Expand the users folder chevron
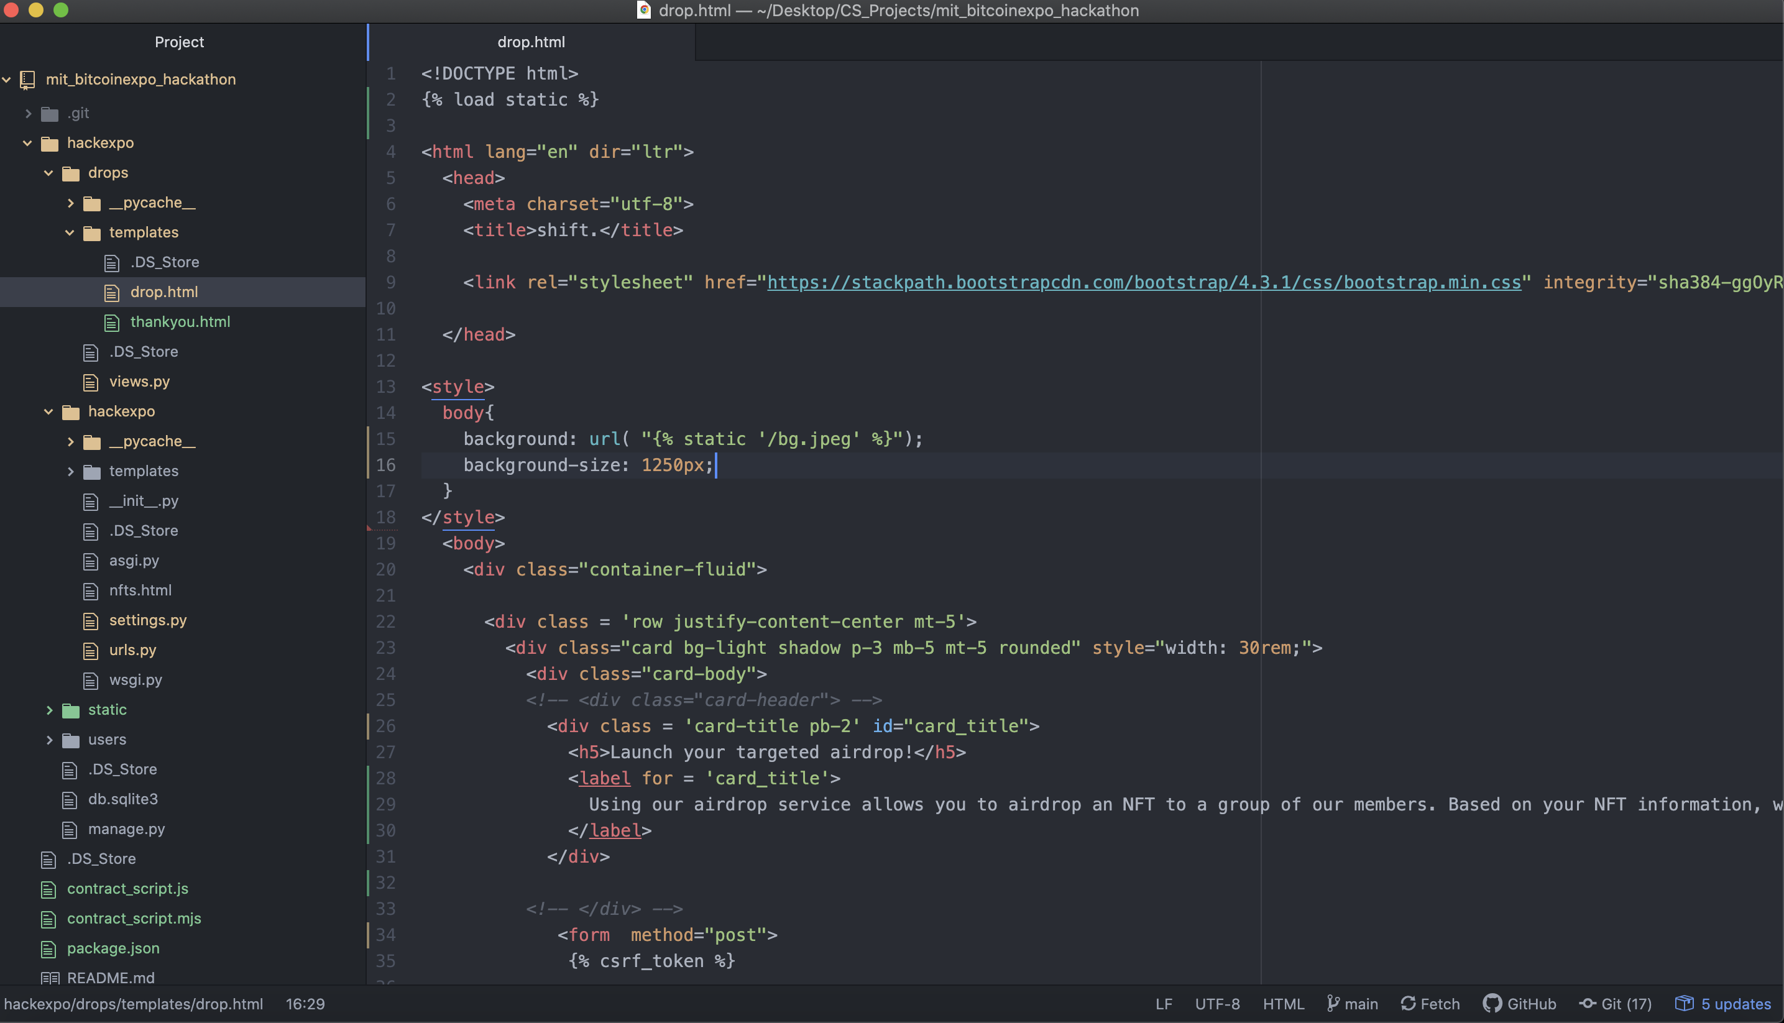1784x1023 pixels. pos(48,739)
